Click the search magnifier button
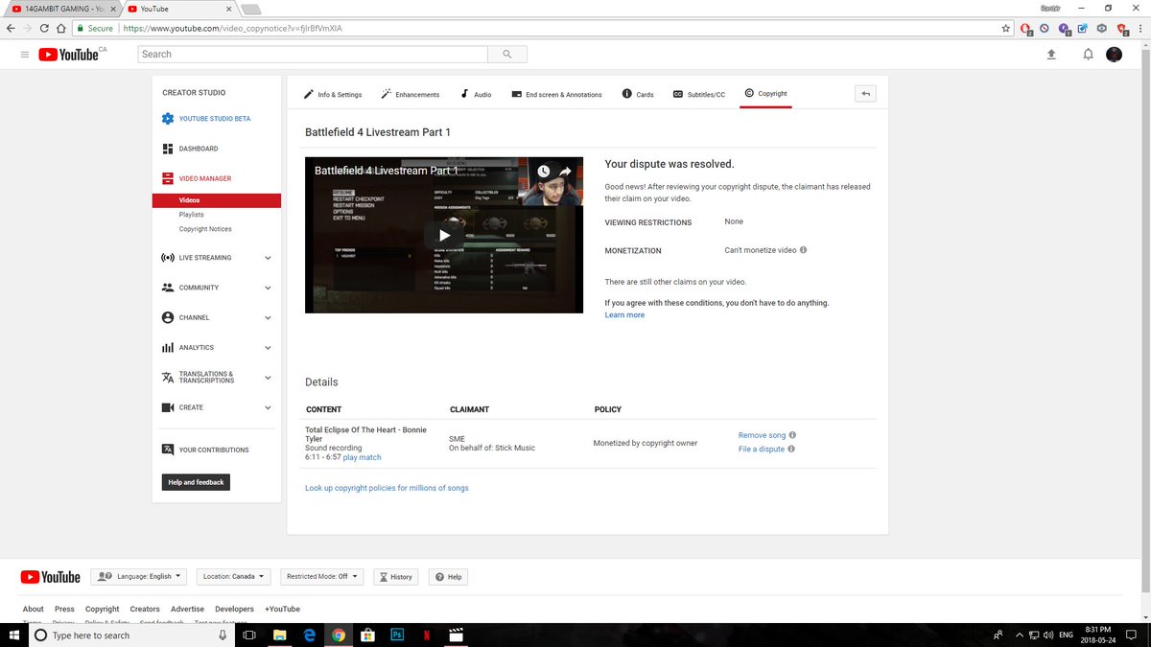The width and height of the screenshot is (1151, 647). tap(507, 55)
